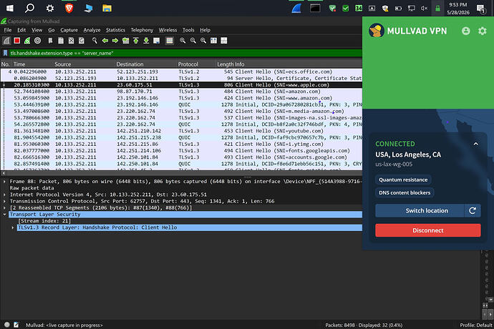The image size is (494, 329).
Task: Reconnect using the circular arrow button
Action: pos(473,210)
